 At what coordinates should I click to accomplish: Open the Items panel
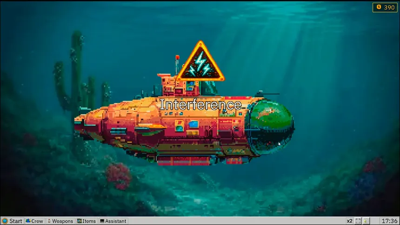pyautogui.click(x=87, y=221)
